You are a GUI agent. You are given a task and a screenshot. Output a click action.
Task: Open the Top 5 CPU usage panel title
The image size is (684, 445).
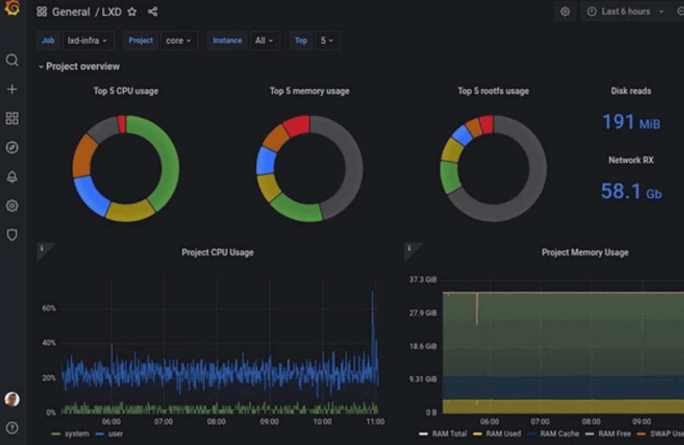(x=126, y=91)
